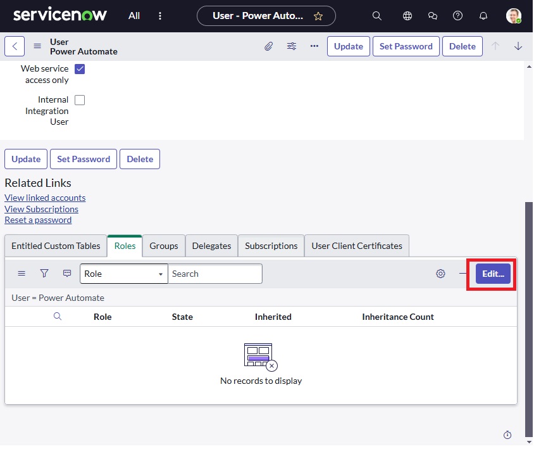The height and width of the screenshot is (451, 534).
Task: Open the All navigation menu
Action: (x=134, y=16)
